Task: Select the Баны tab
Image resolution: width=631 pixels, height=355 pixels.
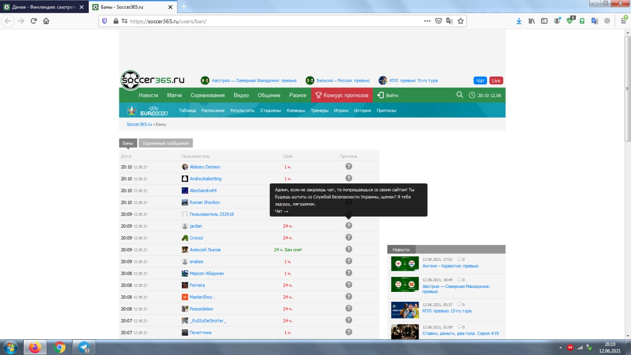Action: pyautogui.click(x=128, y=143)
